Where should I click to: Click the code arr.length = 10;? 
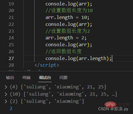click(x=67, y=18)
